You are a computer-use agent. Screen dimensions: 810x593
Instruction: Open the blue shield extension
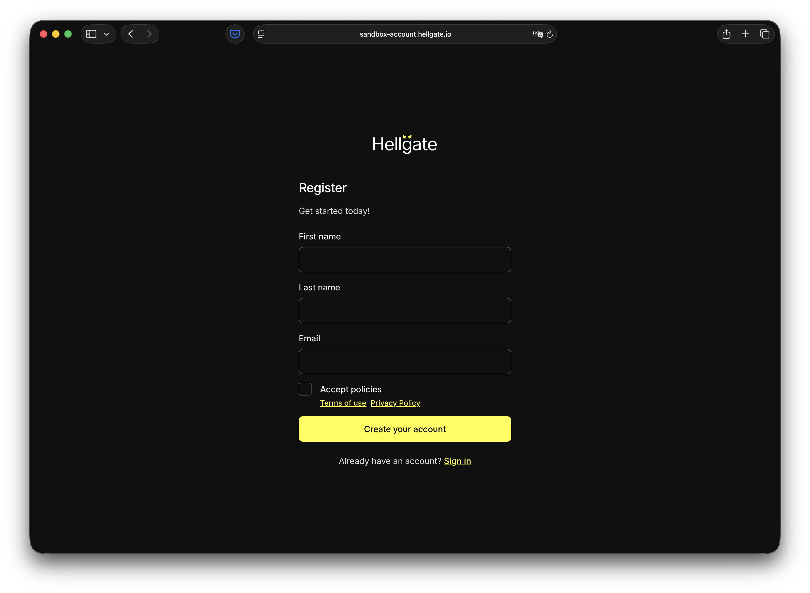coord(235,34)
